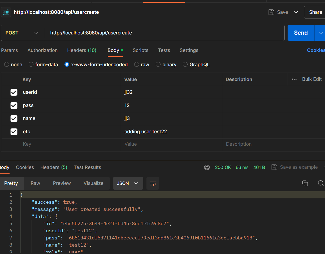Open the Save options dropdown arrow

click(296, 12)
